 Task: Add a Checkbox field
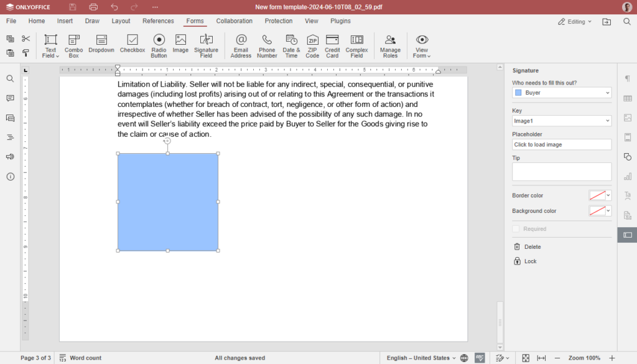coord(132,45)
